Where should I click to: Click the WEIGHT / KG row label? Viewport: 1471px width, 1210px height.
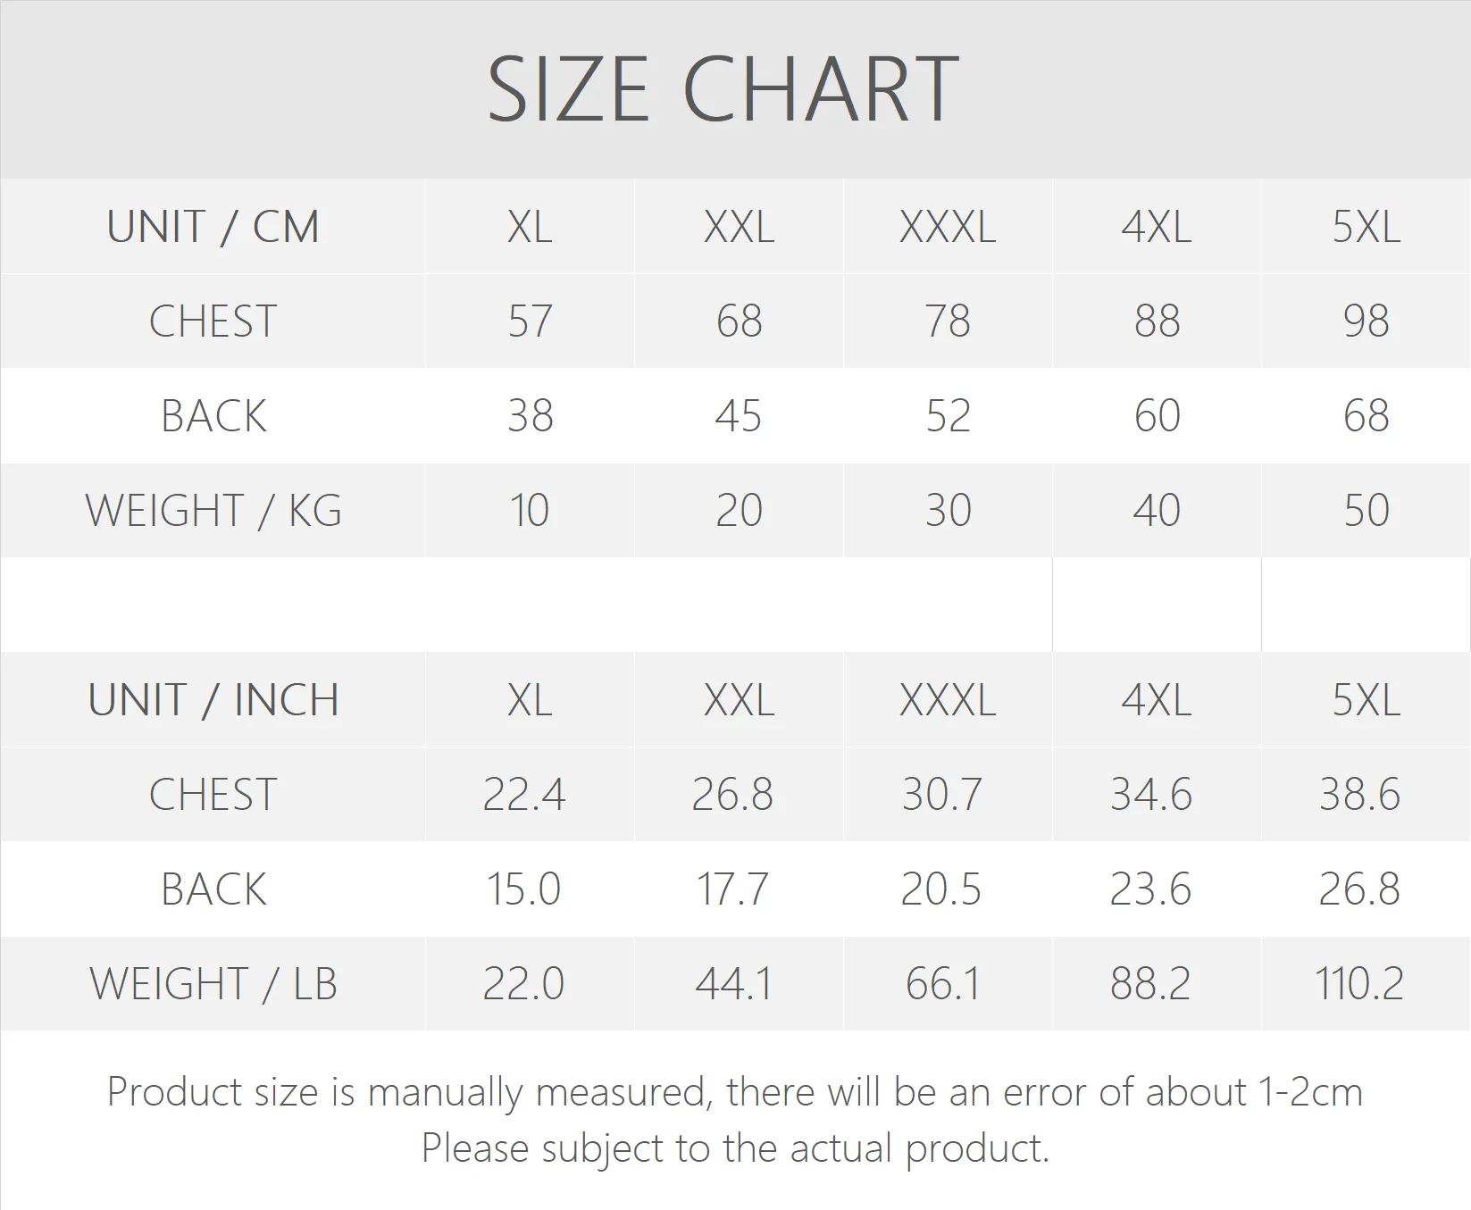tap(213, 511)
